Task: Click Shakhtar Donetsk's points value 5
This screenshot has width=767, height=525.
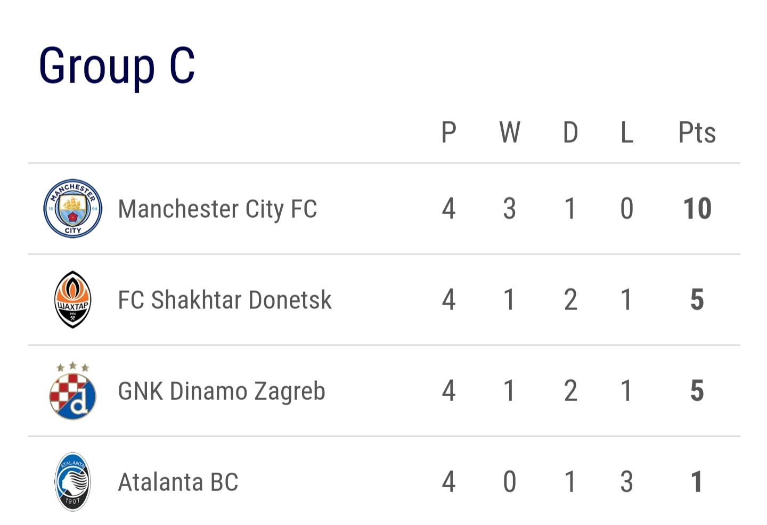Action: (697, 299)
